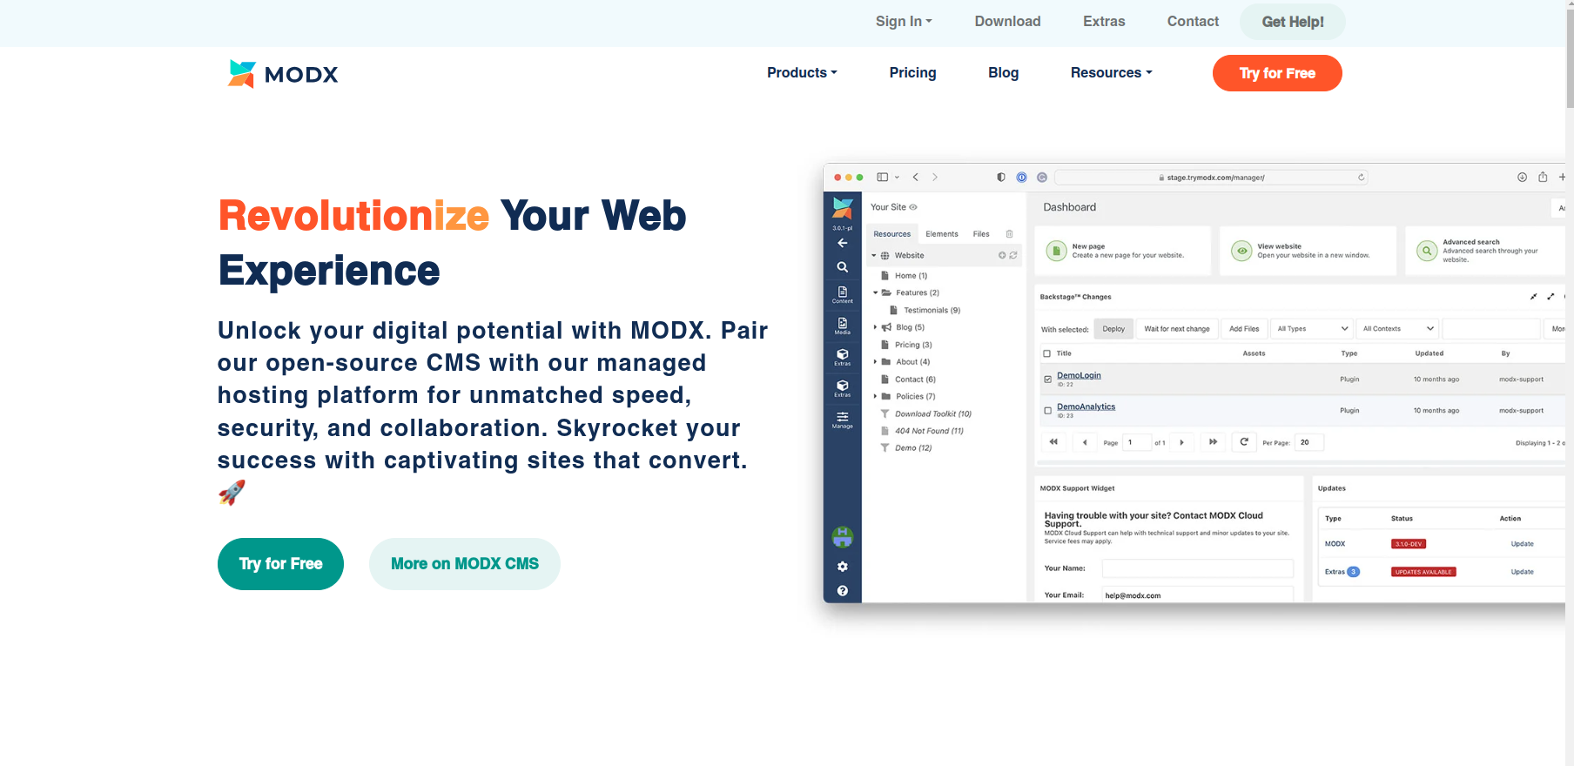
Task: Expand the Products menu
Action: tap(802, 73)
